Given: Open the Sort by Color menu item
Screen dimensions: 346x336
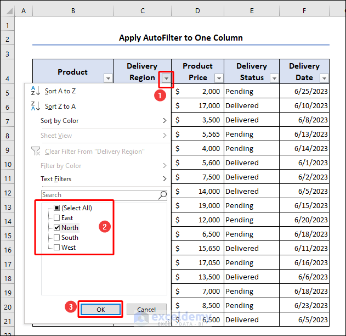Looking at the screenshot, I should [x=98, y=121].
